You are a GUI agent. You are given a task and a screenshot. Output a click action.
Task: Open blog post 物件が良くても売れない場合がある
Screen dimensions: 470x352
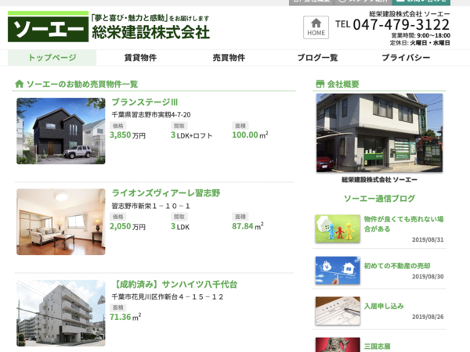click(403, 224)
